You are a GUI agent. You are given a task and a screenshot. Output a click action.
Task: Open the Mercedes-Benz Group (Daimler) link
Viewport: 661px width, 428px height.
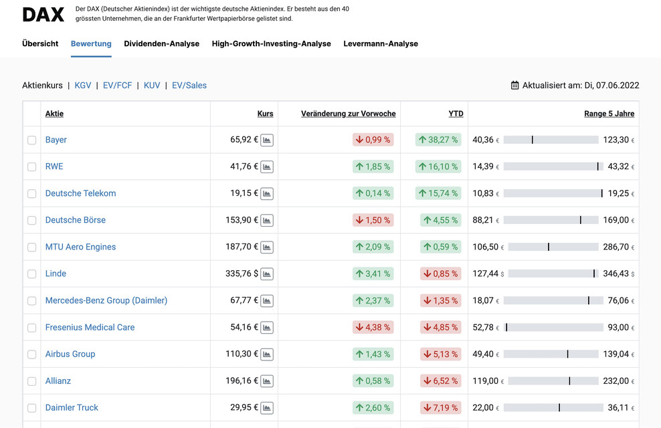coord(106,300)
